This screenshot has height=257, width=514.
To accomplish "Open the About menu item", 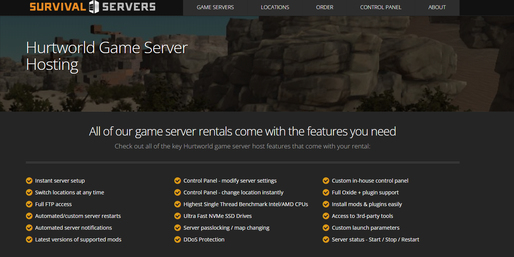I will point(437,7).
